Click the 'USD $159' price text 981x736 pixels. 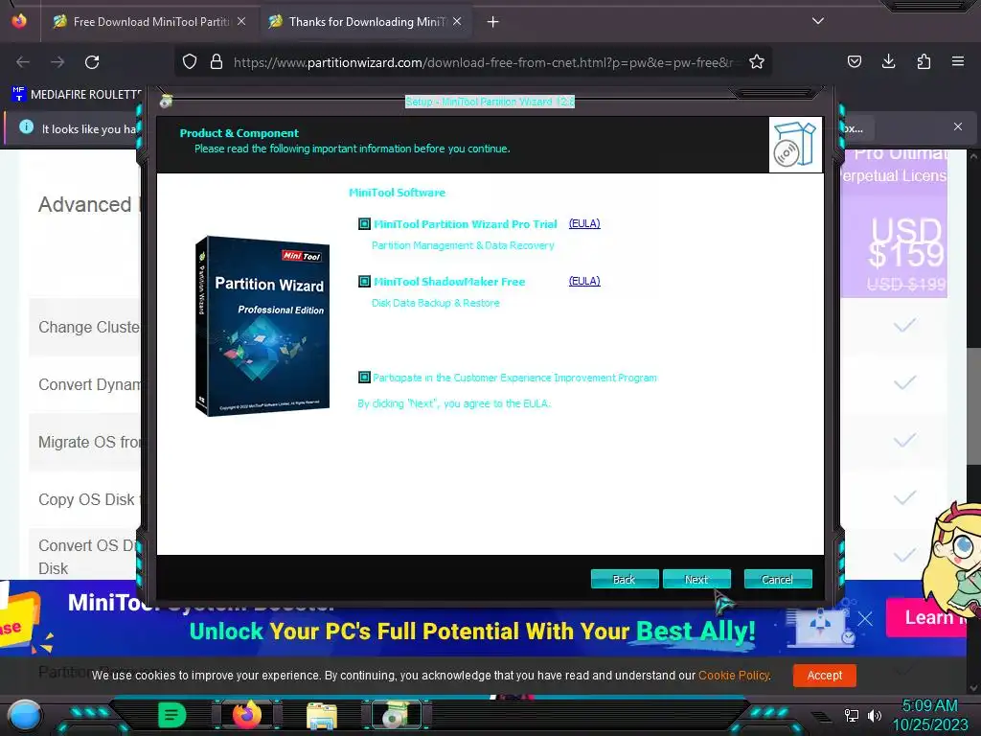click(x=906, y=242)
